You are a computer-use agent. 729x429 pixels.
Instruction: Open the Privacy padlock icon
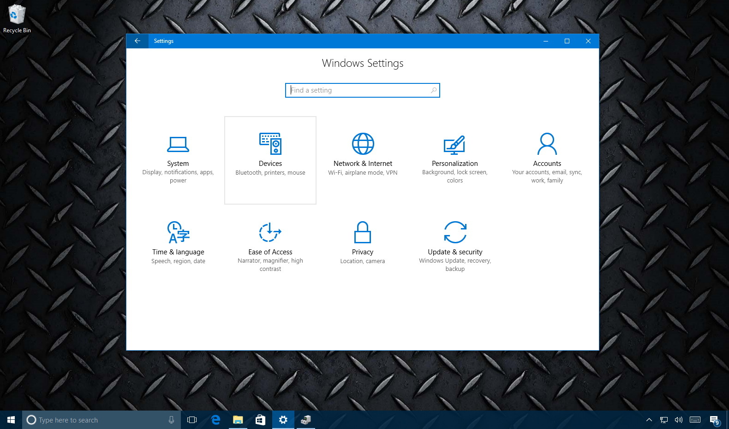[363, 232]
